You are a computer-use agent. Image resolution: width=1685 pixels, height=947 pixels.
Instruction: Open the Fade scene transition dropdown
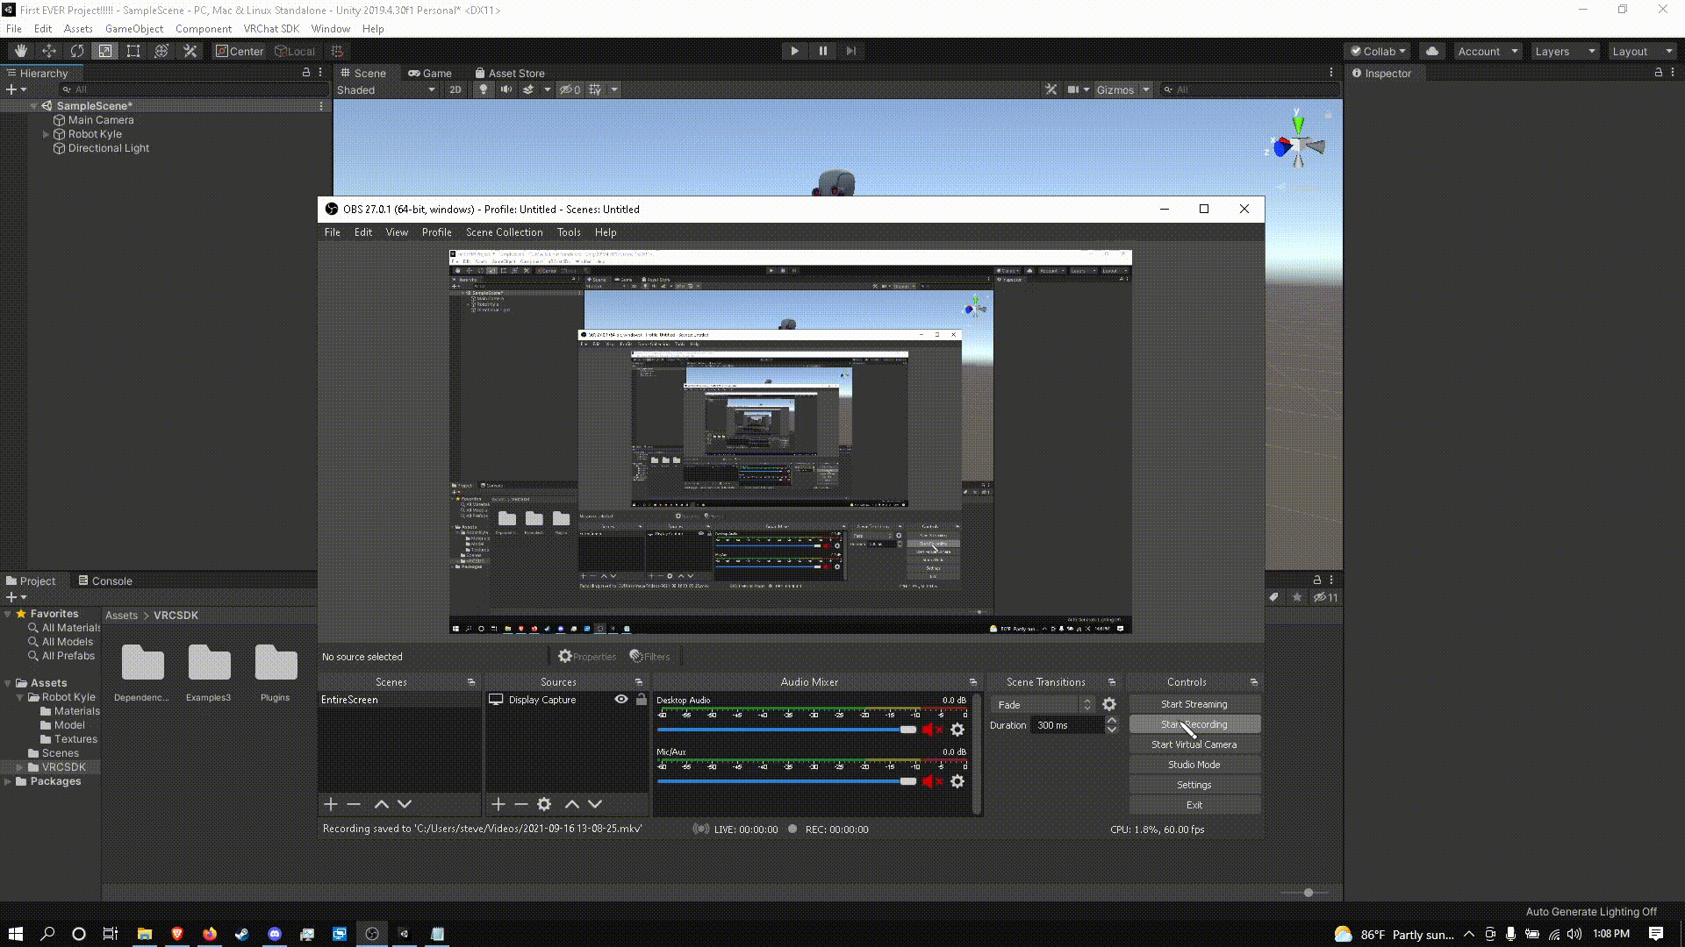pyautogui.click(x=1043, y=704)
